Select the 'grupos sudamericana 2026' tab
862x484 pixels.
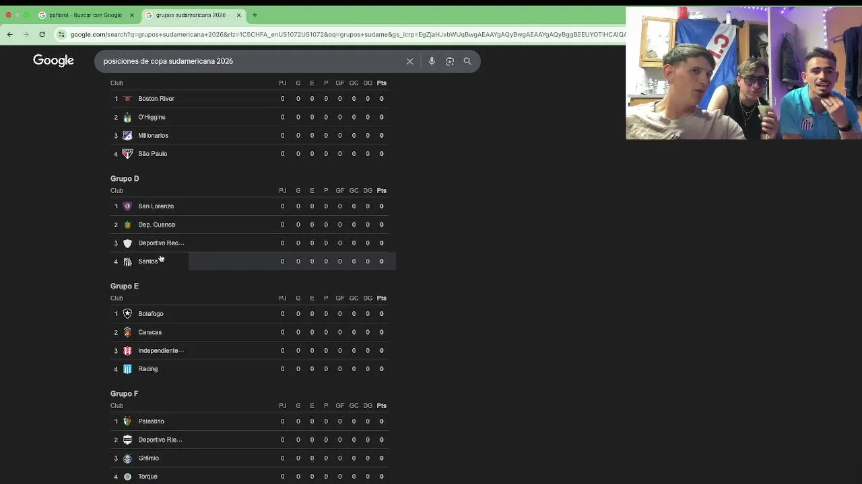point(194,15)
